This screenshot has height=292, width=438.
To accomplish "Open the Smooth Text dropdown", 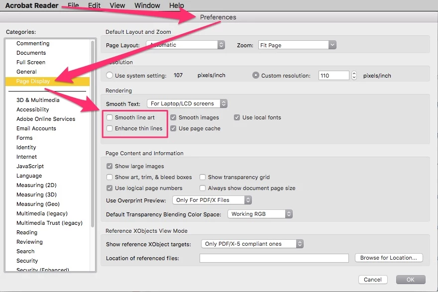I will [x=187, y=103].
